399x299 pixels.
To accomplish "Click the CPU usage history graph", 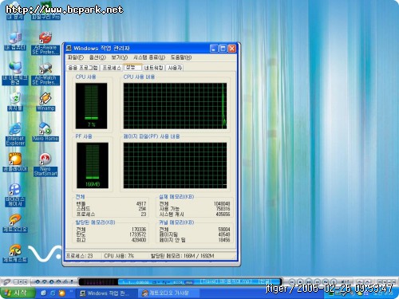I will click(x=175, y=106).
